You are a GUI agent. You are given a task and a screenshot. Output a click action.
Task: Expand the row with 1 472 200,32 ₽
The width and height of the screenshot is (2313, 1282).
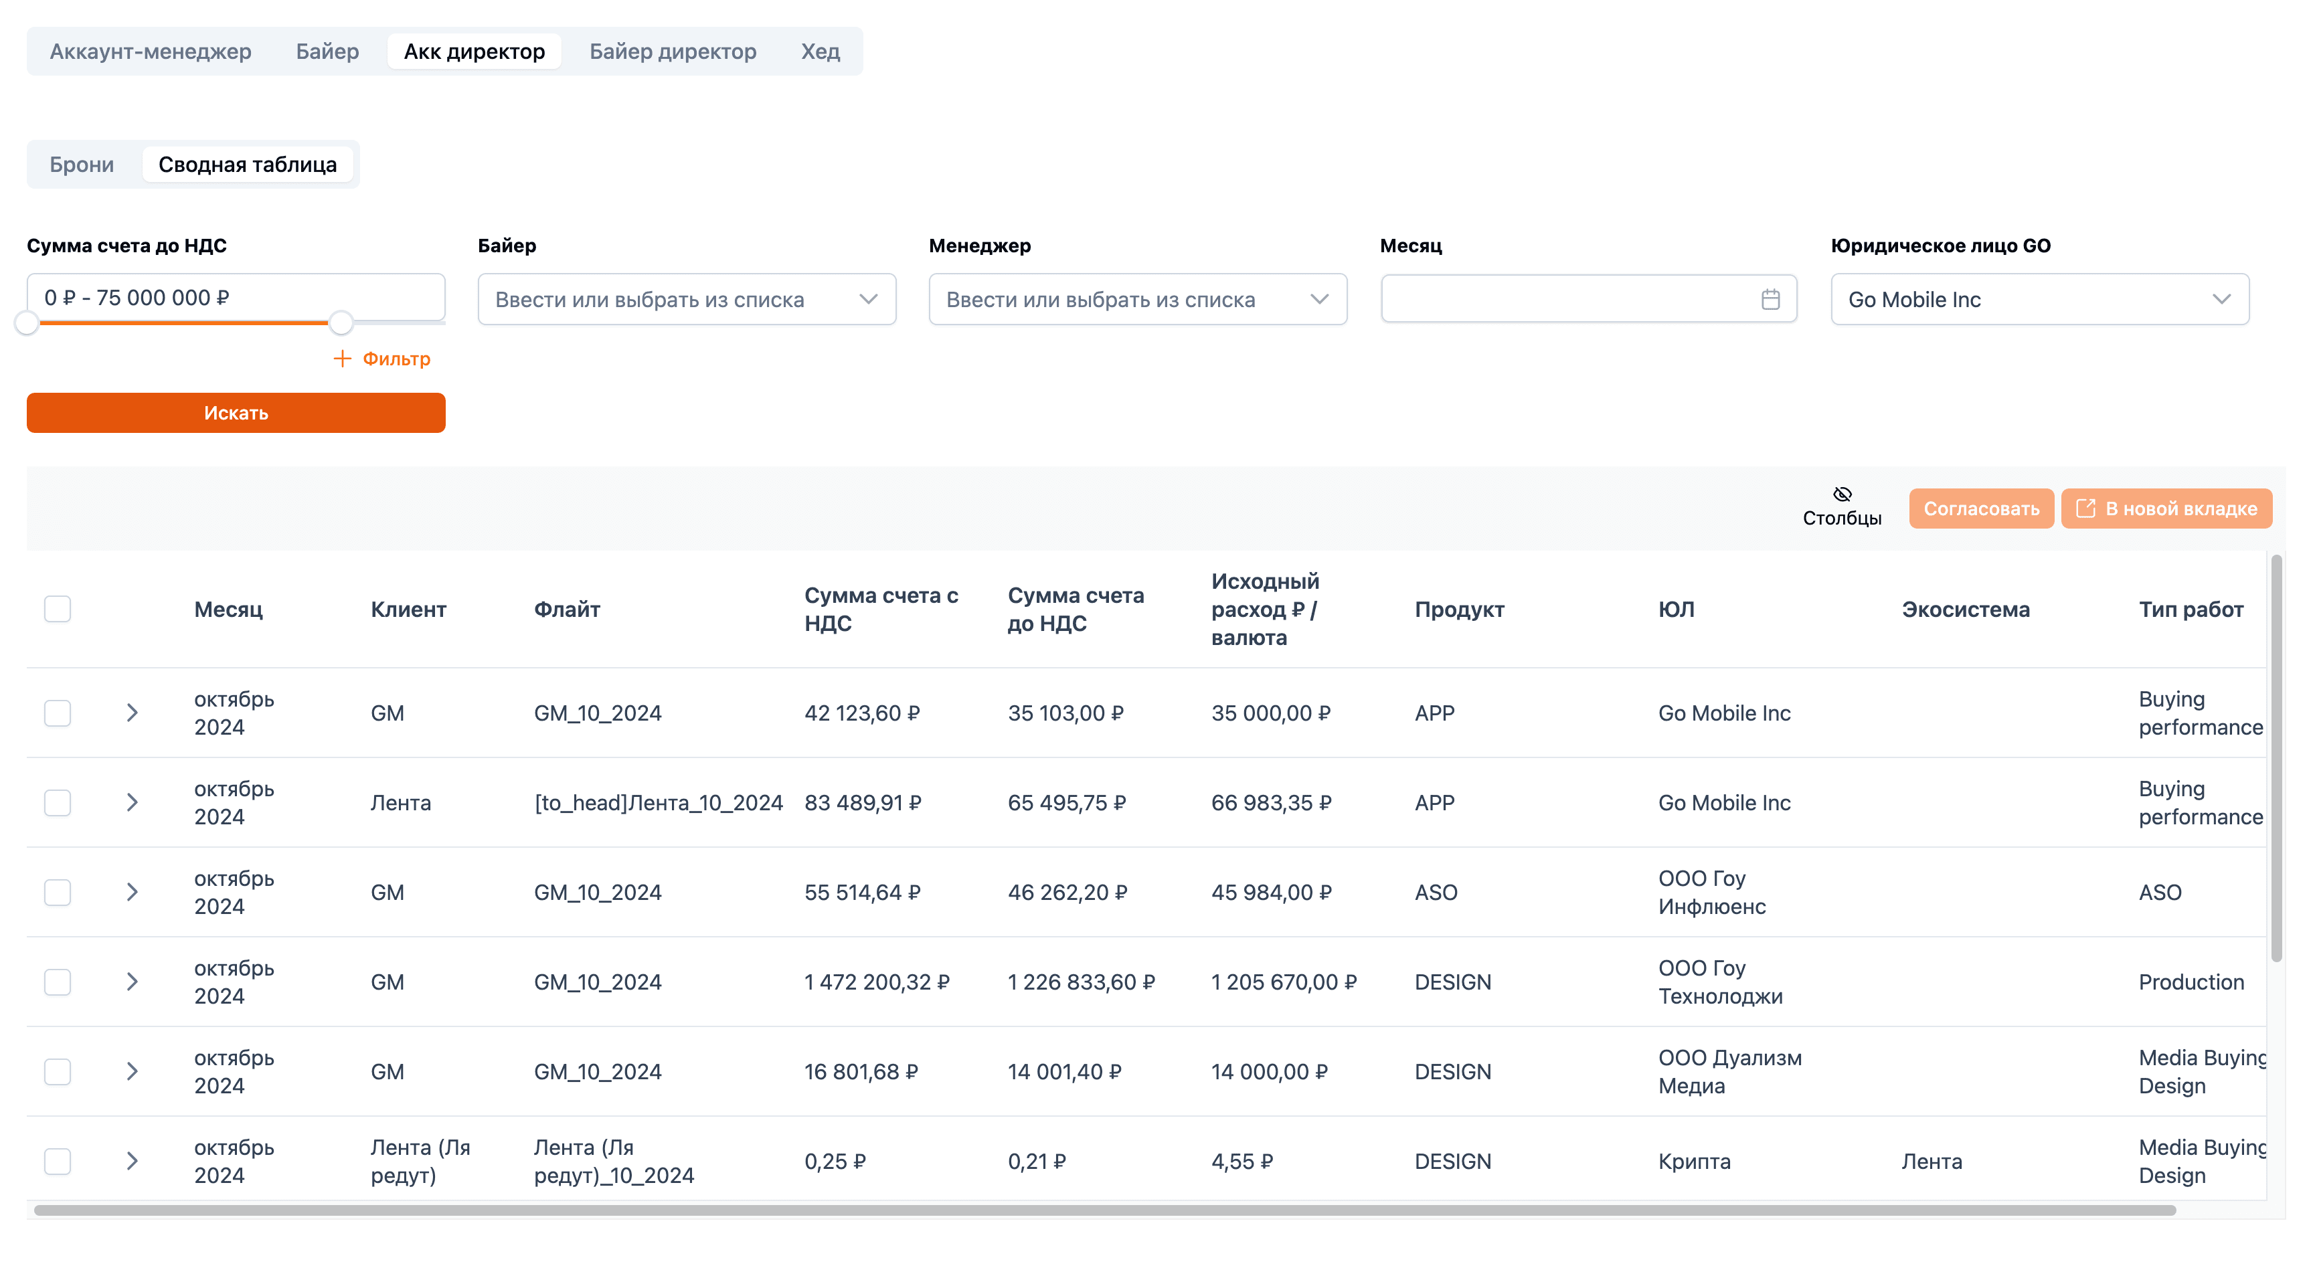(132, 982)
